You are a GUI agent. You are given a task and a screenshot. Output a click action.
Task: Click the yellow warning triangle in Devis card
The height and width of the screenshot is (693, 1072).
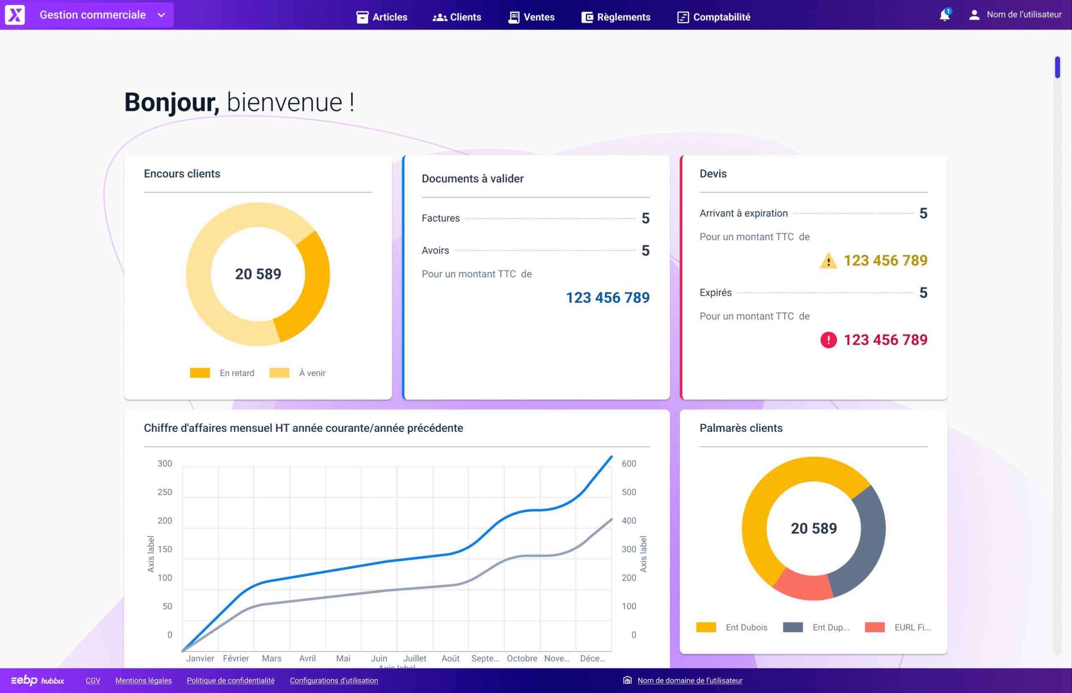(x=829, y=261)
